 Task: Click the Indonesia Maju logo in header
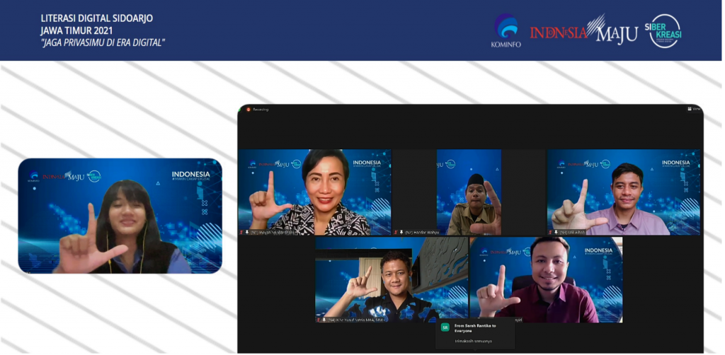(x=583, y=30)
